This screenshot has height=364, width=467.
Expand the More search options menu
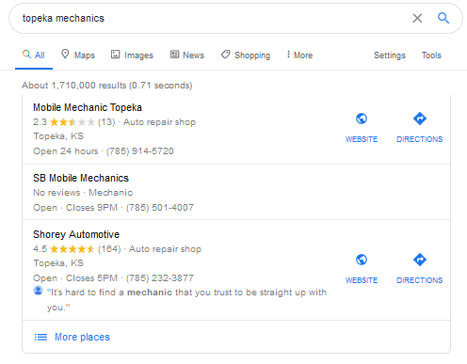click(x=299, y=55)
